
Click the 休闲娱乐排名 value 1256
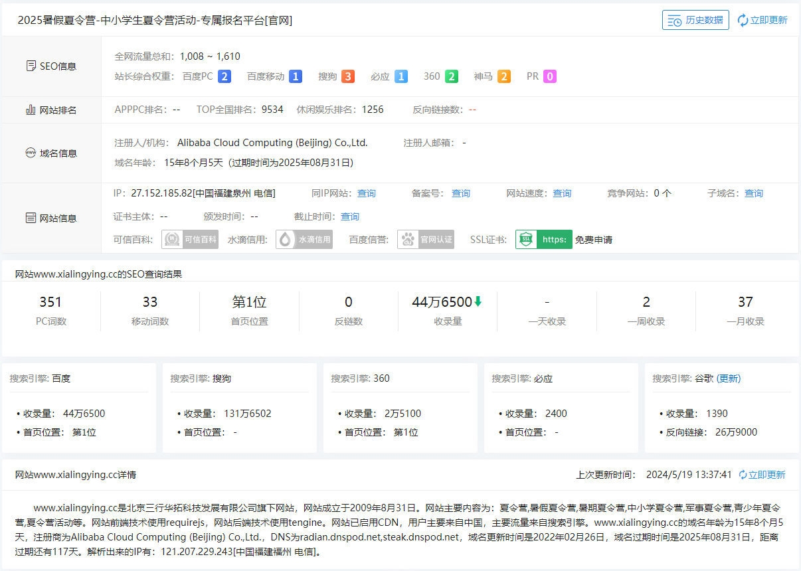pyautogui.click(x=373, y=110)
